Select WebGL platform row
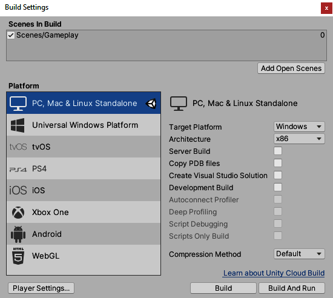The width and height of the screenshot is (333, 298). (84, 256)
